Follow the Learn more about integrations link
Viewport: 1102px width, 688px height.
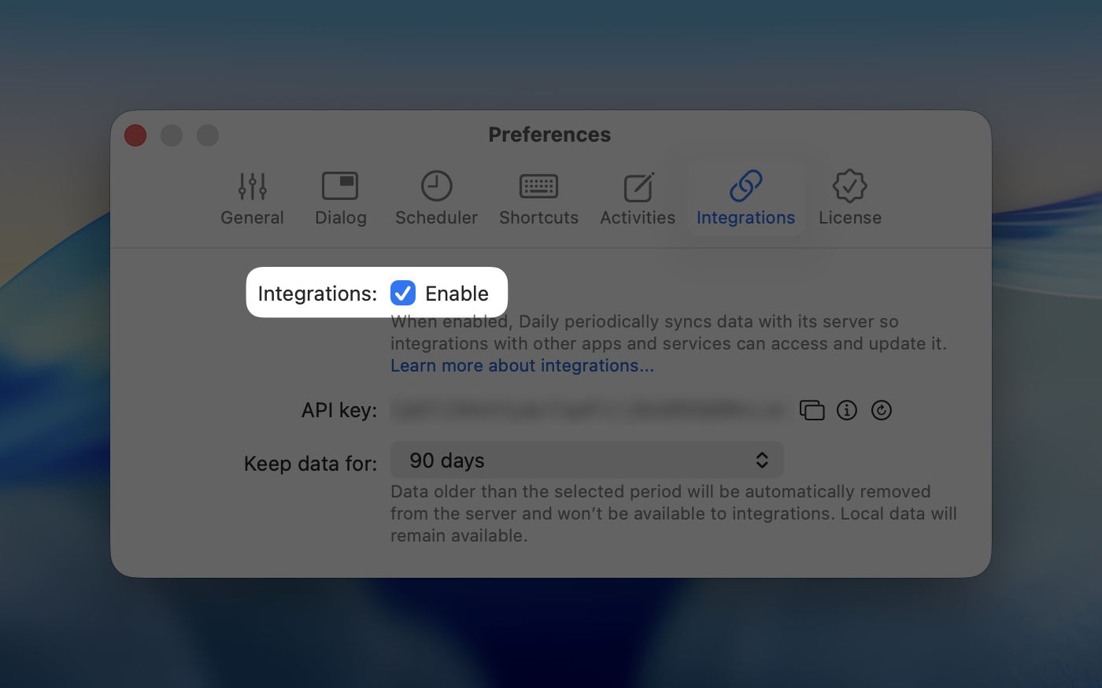(x=522, y=366)
